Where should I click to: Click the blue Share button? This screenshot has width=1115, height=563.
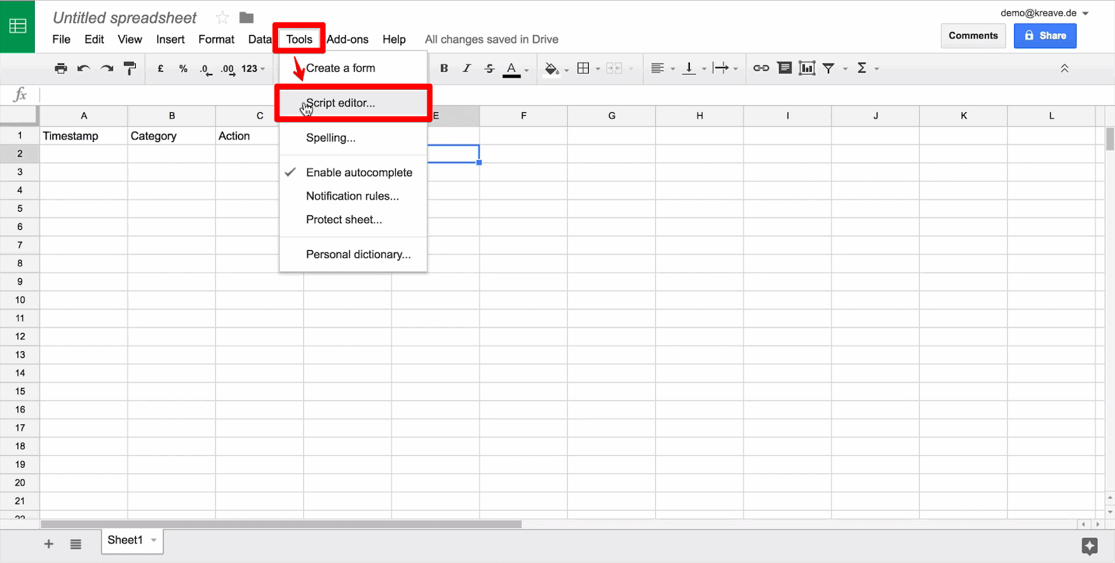tap(1045, 36)
